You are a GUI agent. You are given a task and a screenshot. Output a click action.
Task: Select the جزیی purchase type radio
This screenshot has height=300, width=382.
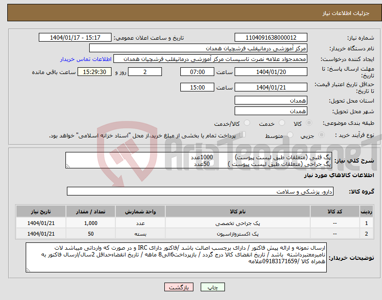321,135
